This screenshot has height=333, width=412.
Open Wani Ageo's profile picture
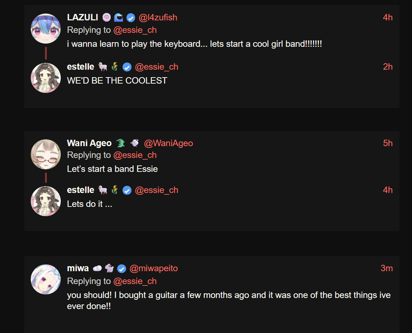[x=46, y=154]
